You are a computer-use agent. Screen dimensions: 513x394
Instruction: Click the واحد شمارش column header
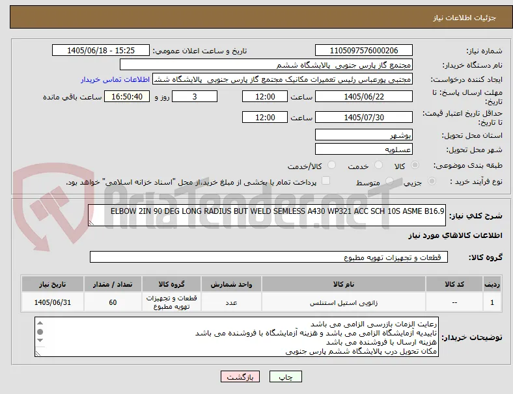[x=231, y=284]
